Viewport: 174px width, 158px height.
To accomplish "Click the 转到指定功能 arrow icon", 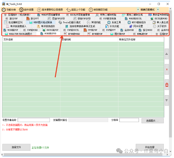I will 91,10.
